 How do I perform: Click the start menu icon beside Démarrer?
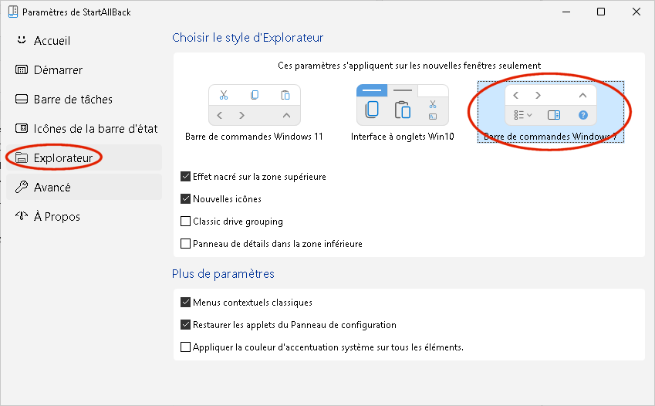[22, 69]
